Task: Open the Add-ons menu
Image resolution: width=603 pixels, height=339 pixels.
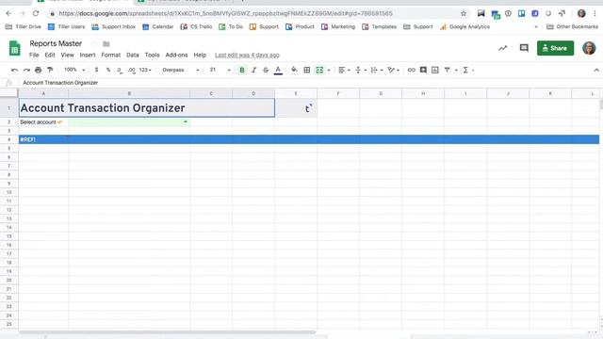Action: pyautogui.click(x=176, y=55)
